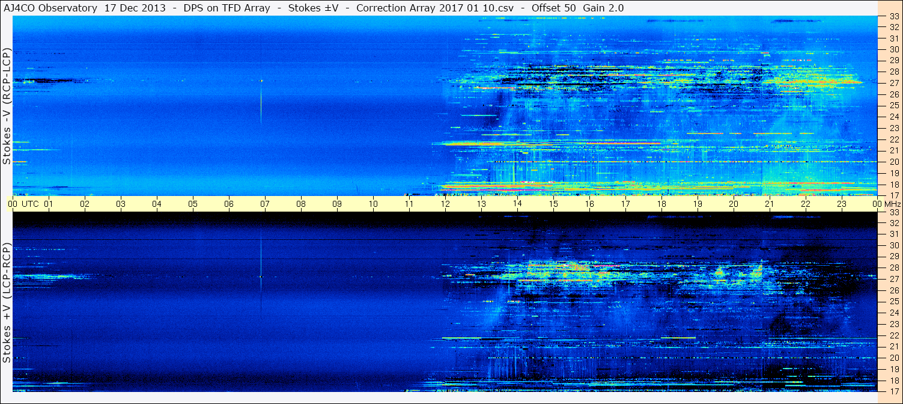Click the 15 hour mark on UTC axis
This screenshot has height=404, width=903.
coord(553,204)
